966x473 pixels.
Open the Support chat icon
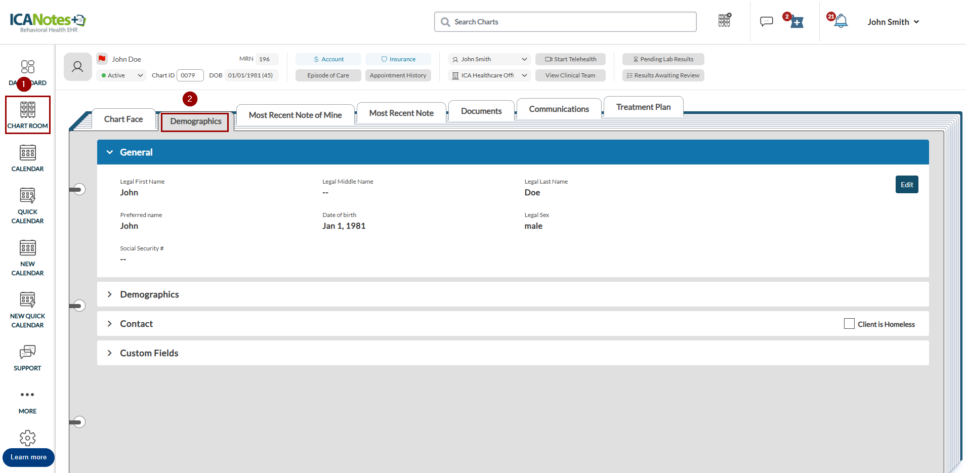27,357
